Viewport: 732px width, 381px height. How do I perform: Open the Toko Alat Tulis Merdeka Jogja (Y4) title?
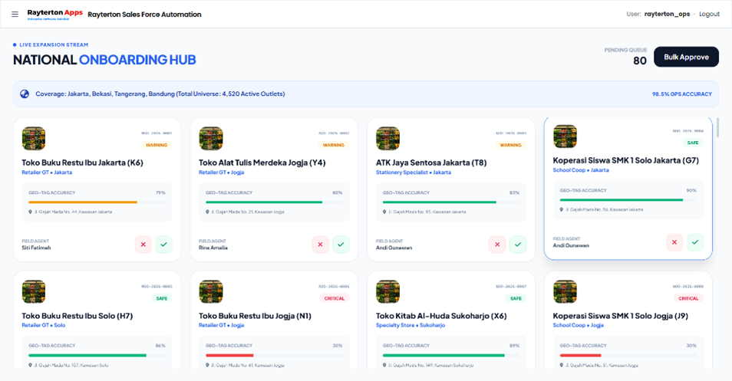coord(262,163)
